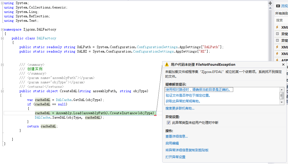Click 打开异常设置 link
This screenshot has height=164, width=288.
(175, 157)
